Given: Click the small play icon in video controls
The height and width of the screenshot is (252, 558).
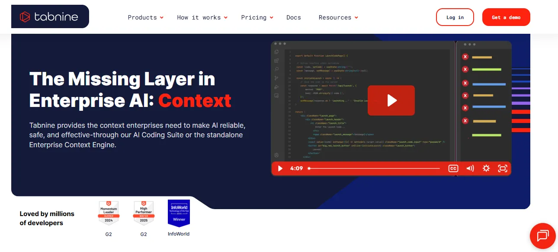Looking at the screenshot, I should click(x=280, y=168).
